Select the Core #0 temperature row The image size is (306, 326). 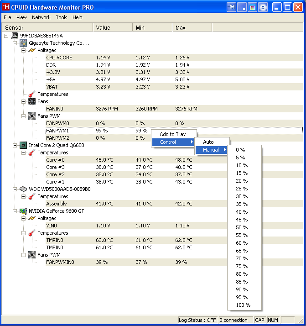coord(136,160)
